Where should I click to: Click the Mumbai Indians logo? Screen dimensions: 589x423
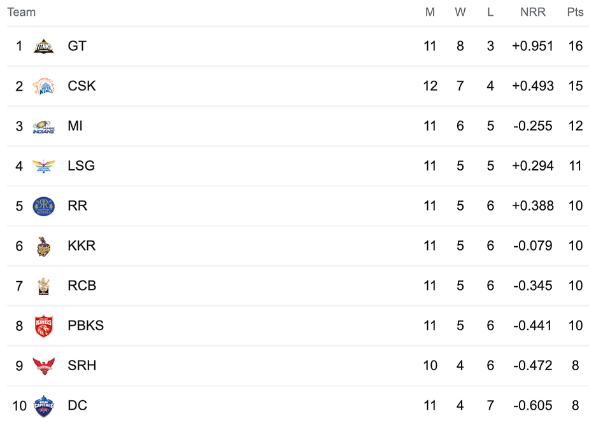tap(44, 126)
